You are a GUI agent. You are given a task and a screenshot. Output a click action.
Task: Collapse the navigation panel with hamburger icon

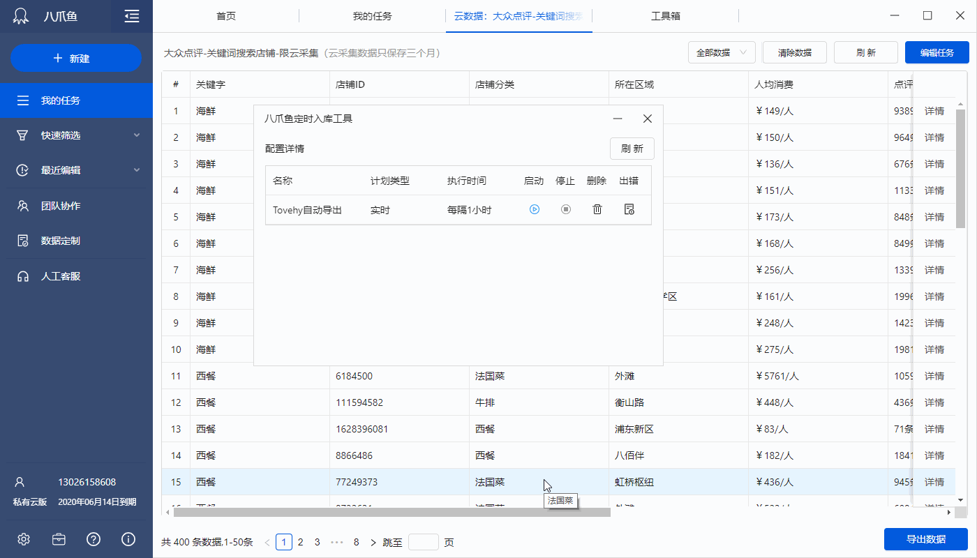pos(131,15)
